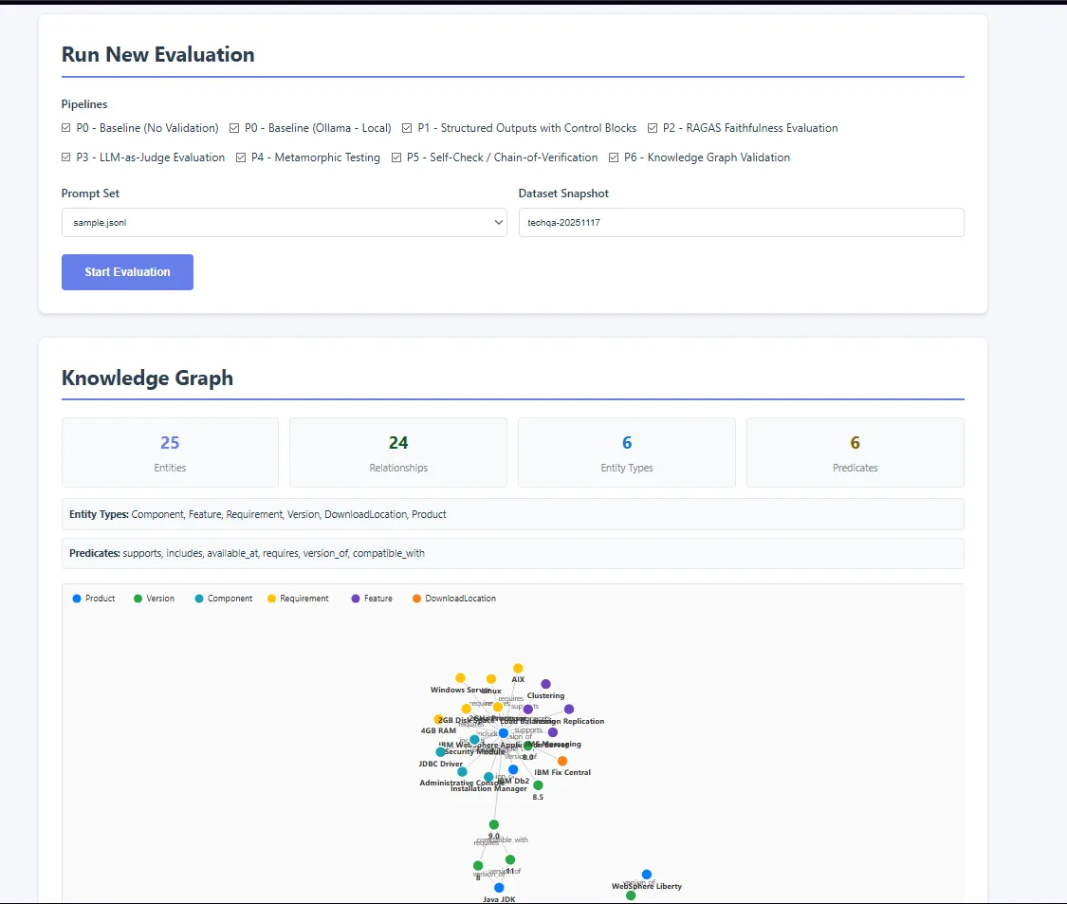Select the Clustering node in the graph
1067x904 pixels.
click(545, 685)
